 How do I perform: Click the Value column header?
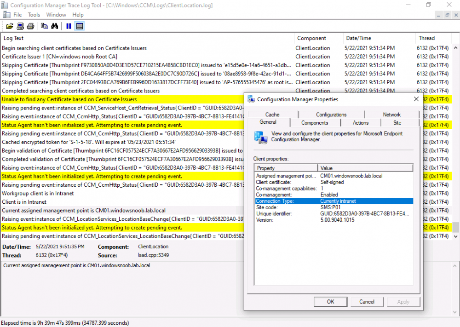pos(365,168)
